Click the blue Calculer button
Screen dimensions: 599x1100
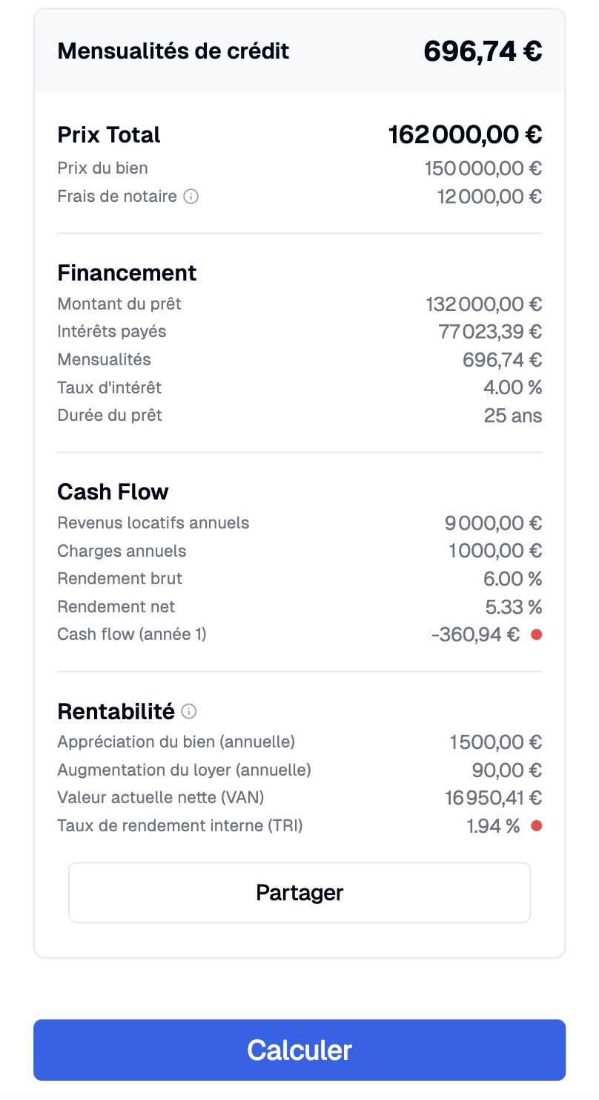pos(299,1050)
